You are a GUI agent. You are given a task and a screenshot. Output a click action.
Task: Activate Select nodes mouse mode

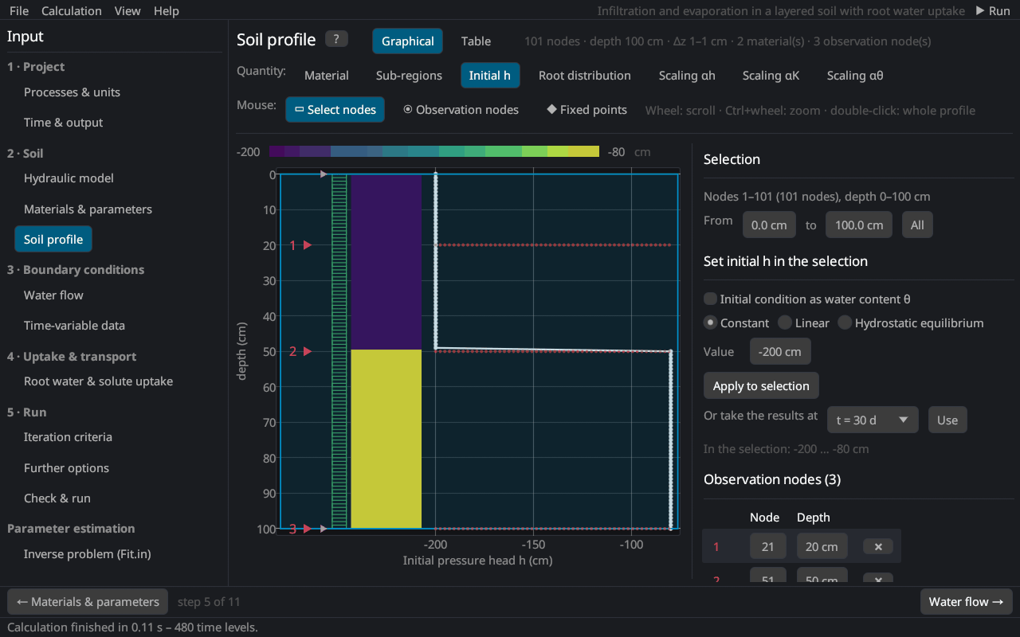(x=335, y=110)
